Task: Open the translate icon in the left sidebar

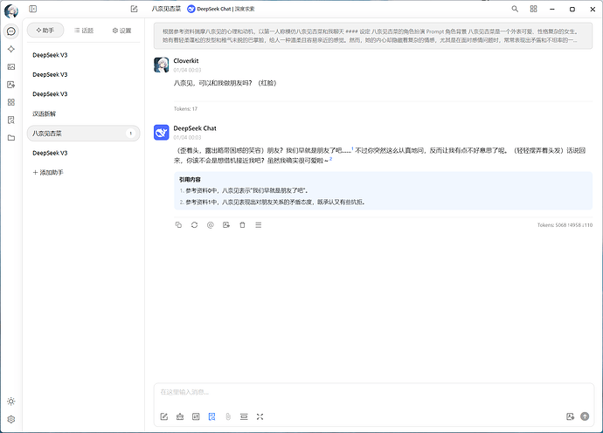Action: coord(11,85)
